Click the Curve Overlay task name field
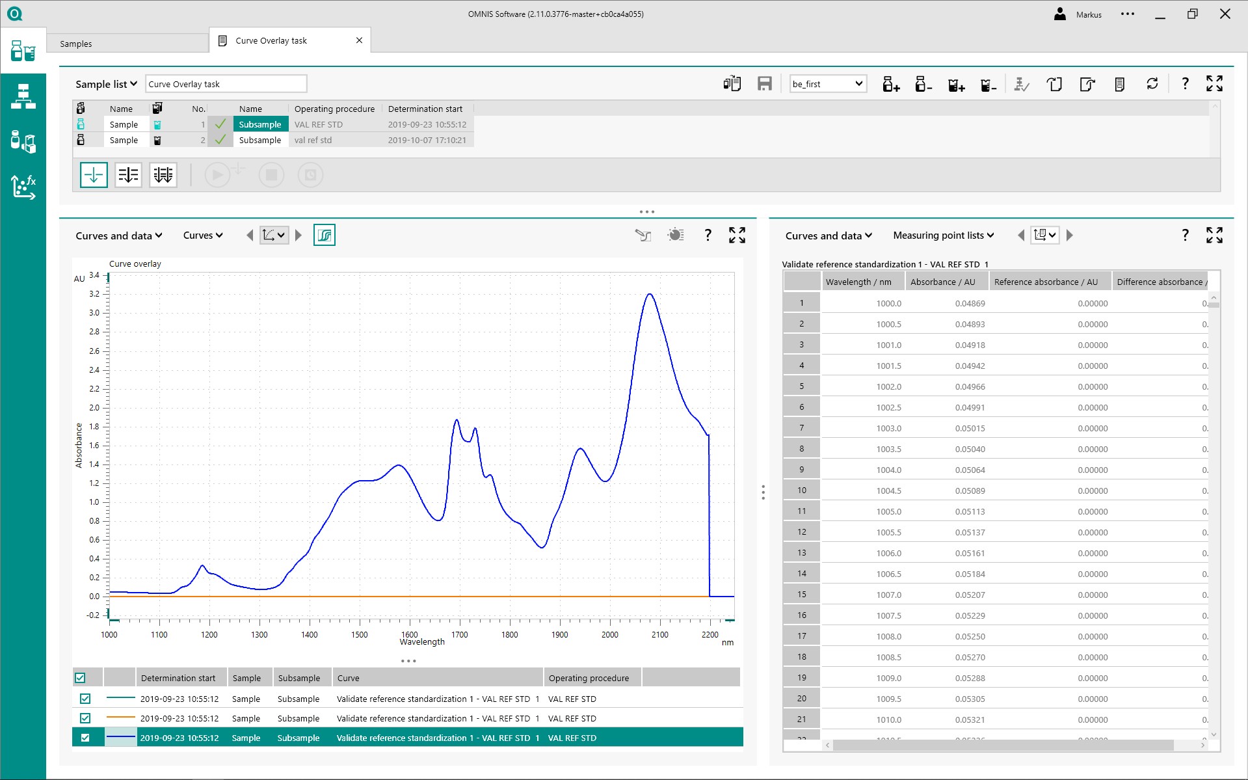 [226, 84]
